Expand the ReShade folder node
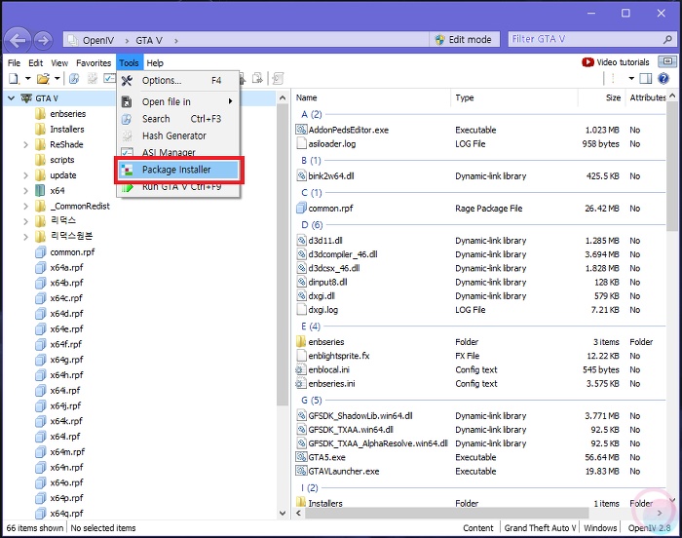 tap(25, 144)
